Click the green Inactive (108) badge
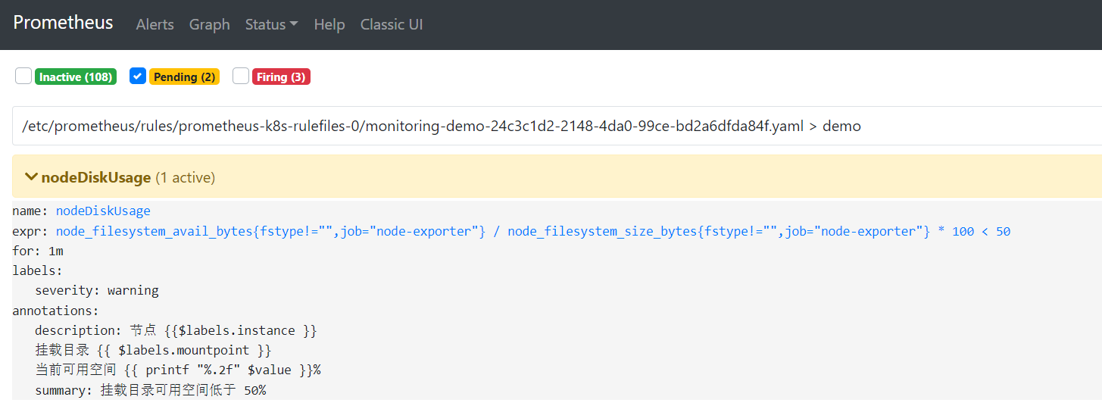The width and height of the screenshot is (1102, 403). pos(76,77)
